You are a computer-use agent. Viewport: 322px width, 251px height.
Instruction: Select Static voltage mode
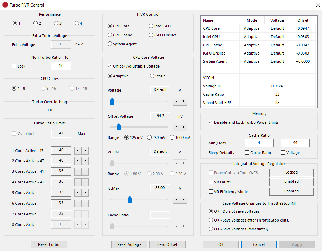[x=152, y=76]
